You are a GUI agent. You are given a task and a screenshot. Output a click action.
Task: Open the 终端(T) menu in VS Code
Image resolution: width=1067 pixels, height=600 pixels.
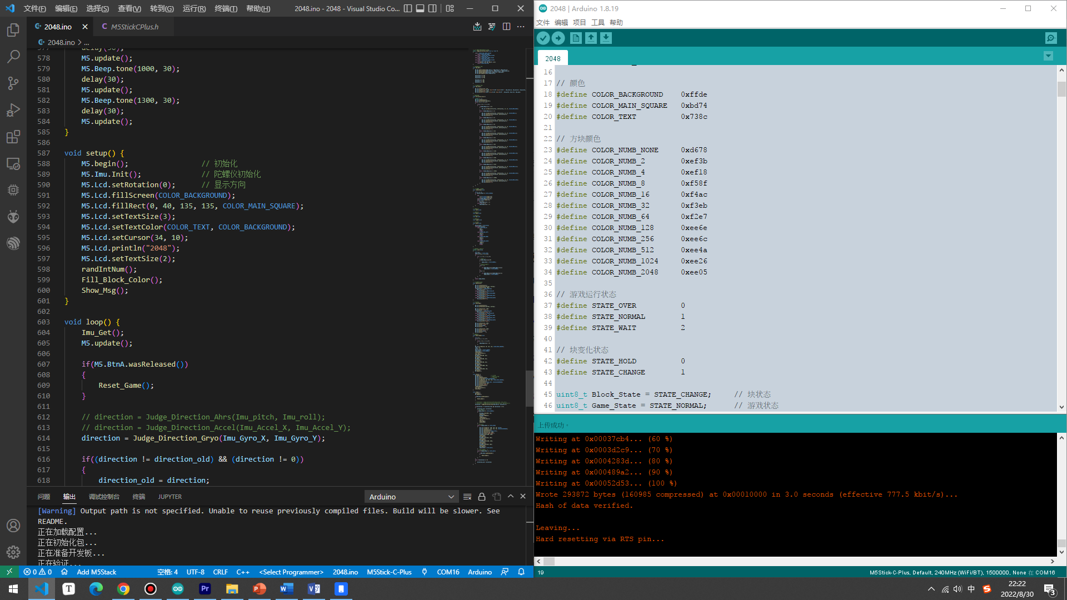[226, 8]
